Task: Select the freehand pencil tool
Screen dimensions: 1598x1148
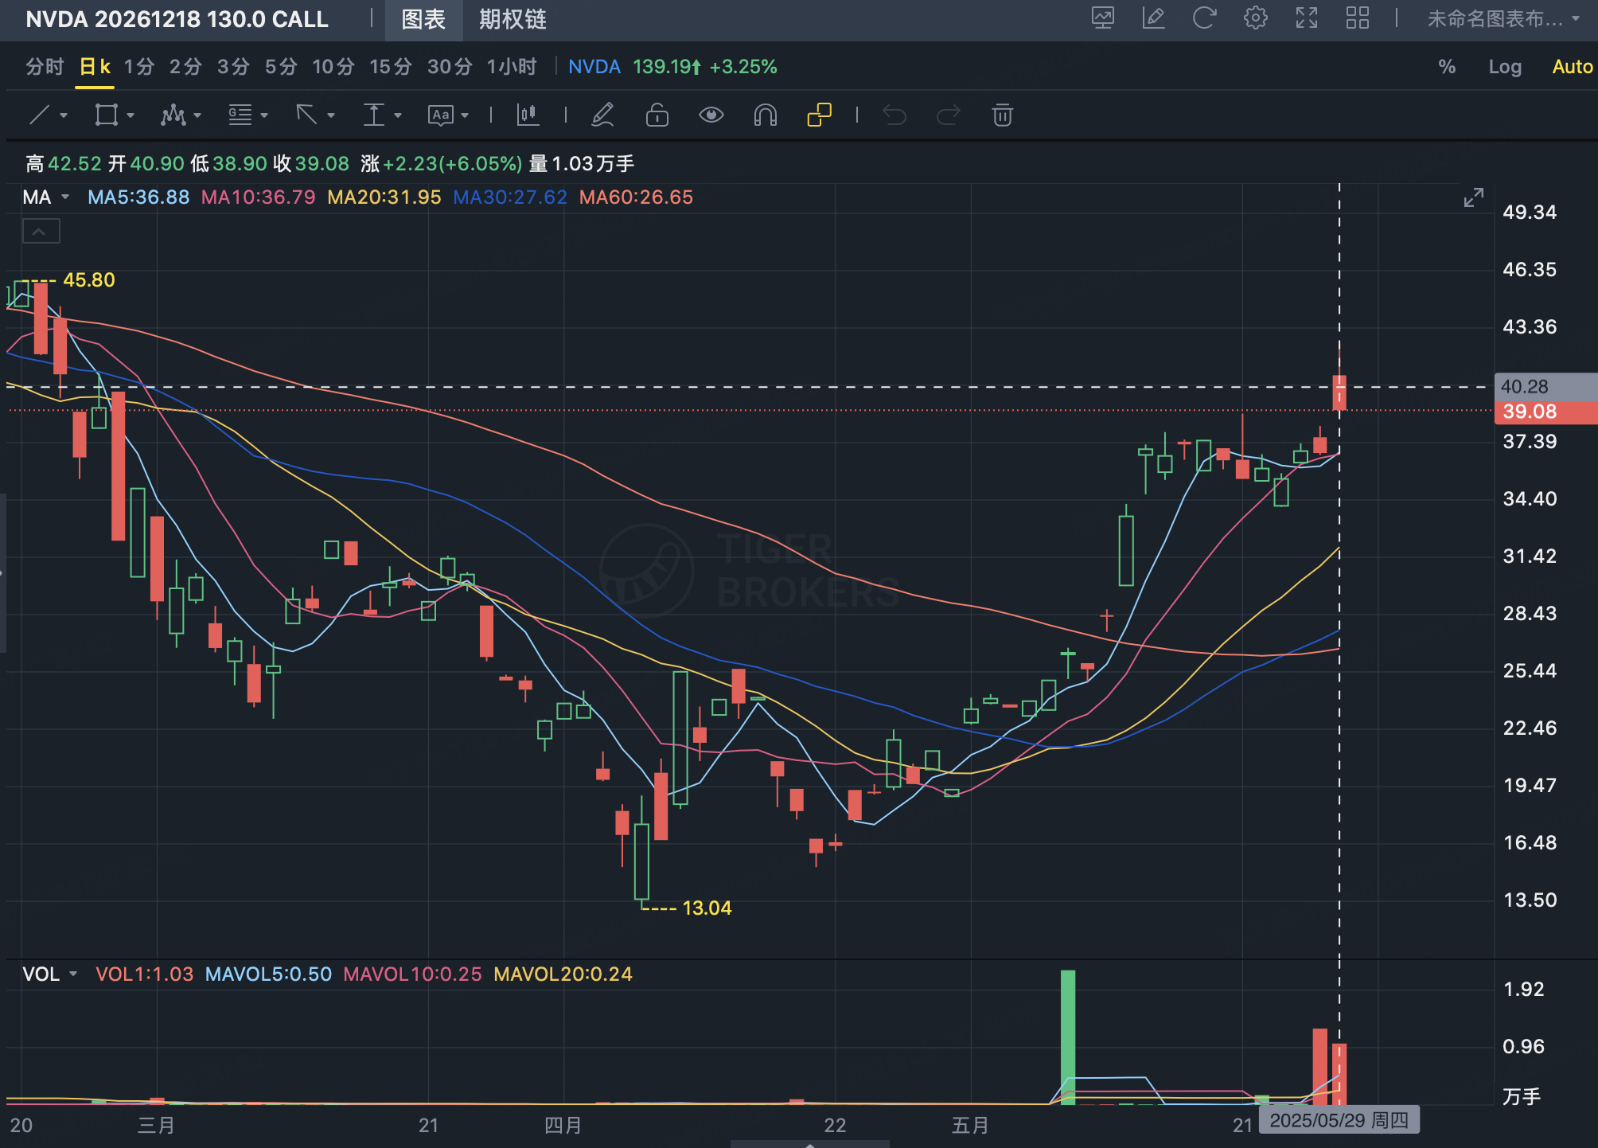Action: tap(602, 115)
